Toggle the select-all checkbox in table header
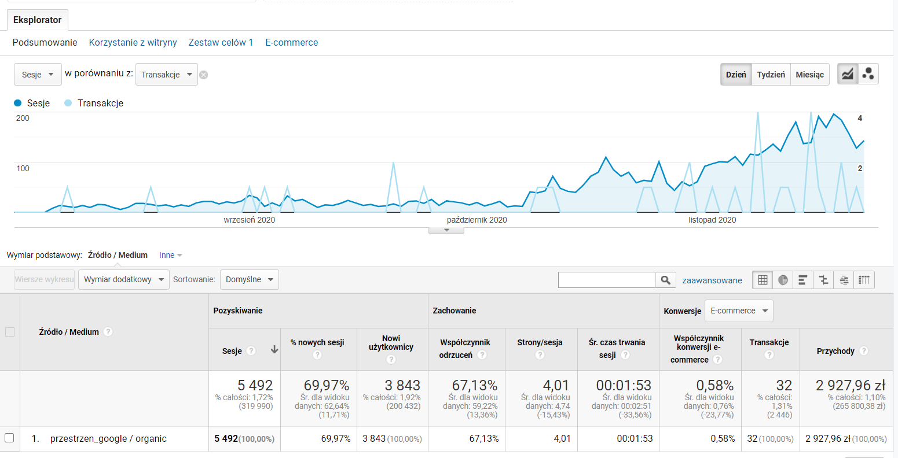Image resolution: width=898 pixels, height=458 pixels. tap(9, 332)
